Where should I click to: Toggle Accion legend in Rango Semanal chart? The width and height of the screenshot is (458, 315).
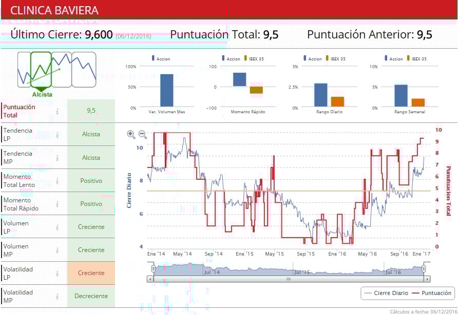[393, 58]
